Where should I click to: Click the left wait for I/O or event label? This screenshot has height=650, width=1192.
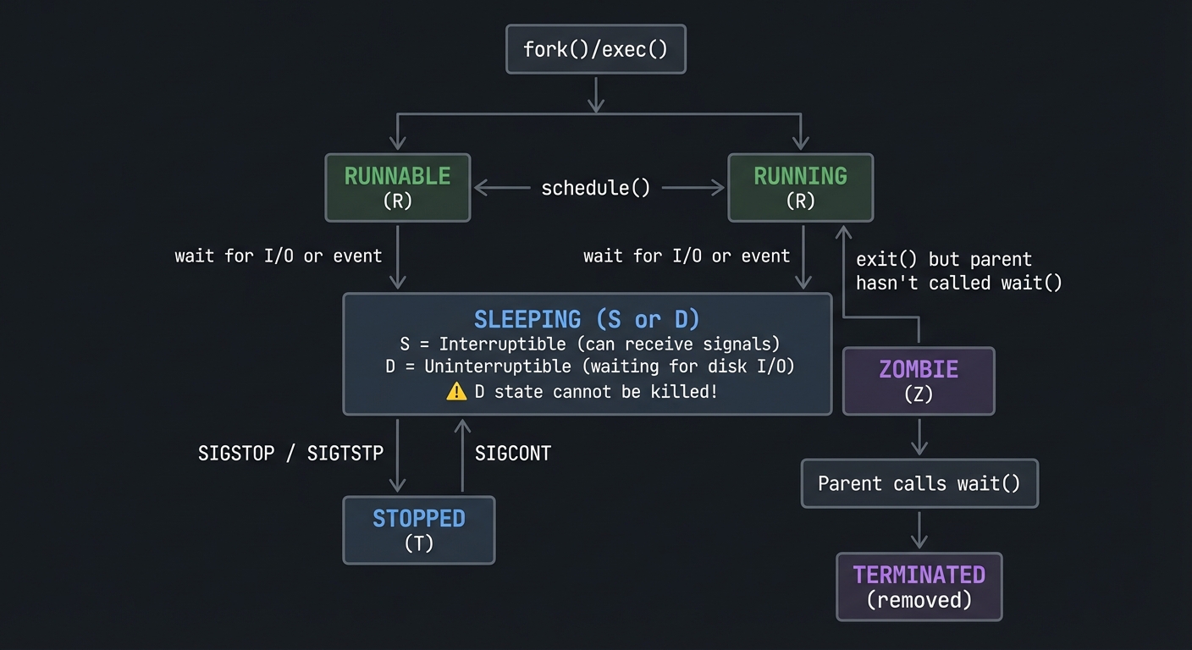point(278,256)
